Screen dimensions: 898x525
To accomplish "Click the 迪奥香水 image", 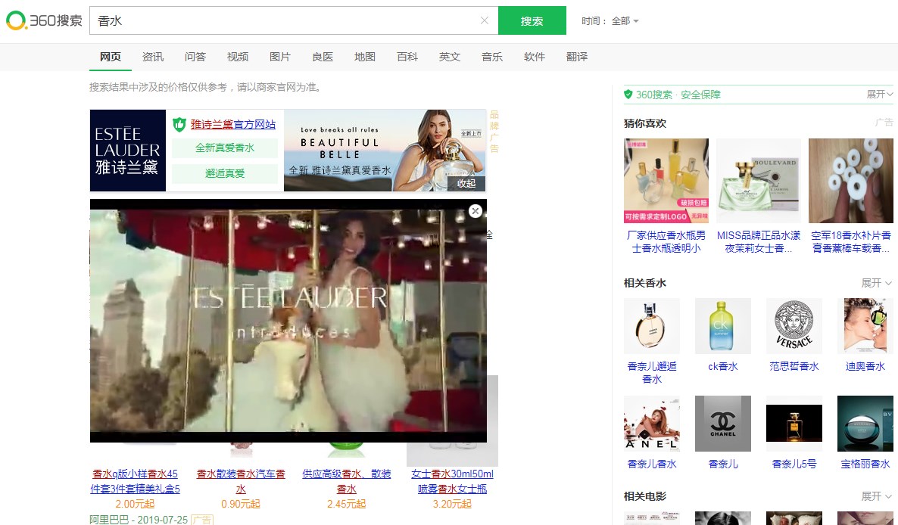I will (865, 326).
